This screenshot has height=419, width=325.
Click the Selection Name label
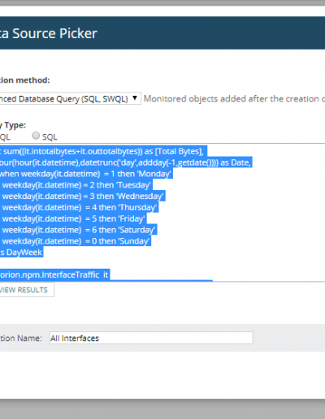(21, 339)
